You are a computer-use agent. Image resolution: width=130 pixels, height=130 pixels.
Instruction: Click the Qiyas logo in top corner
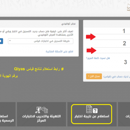(x=128, y=7)
